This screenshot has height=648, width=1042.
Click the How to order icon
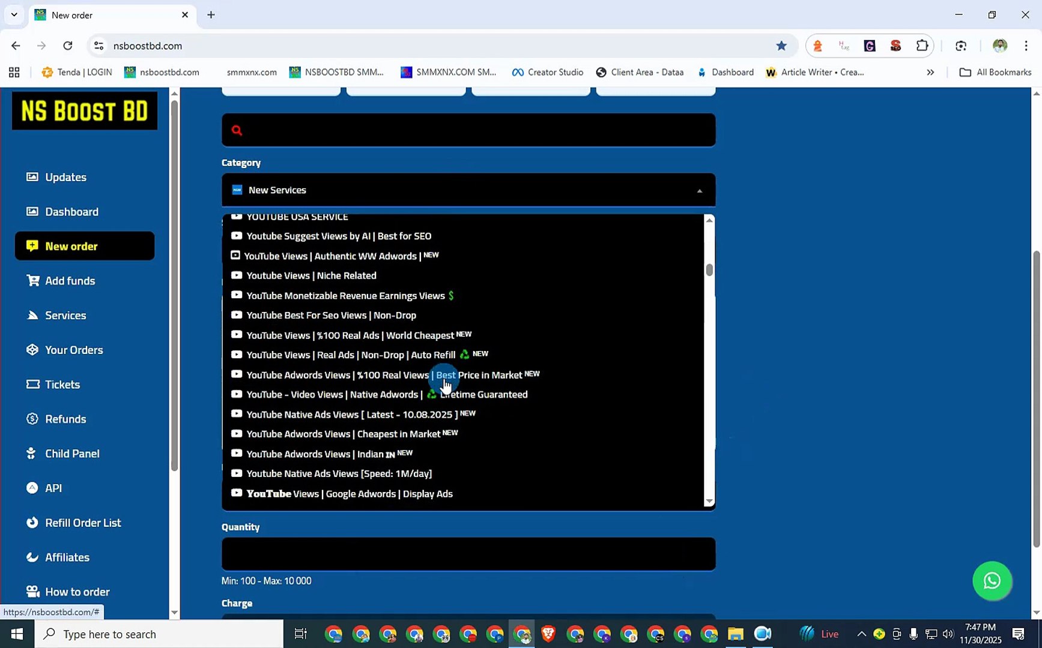32,592
